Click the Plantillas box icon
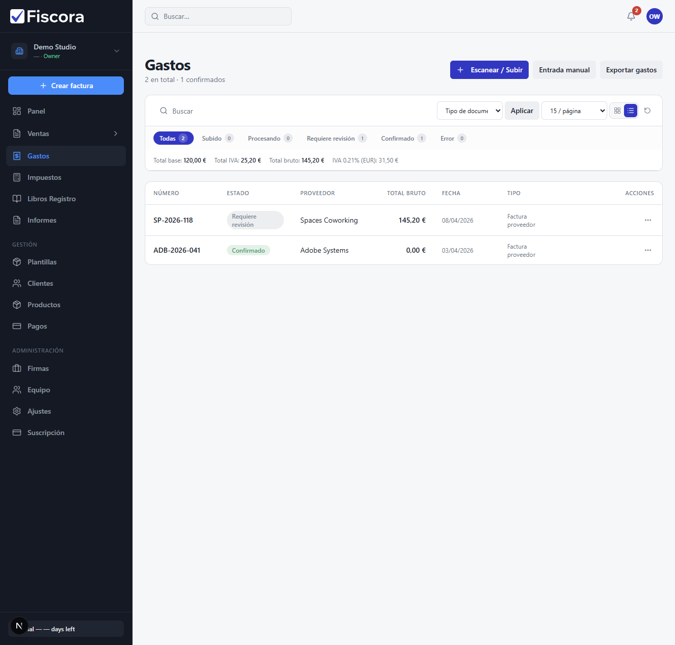 click(x=17, y=262)
